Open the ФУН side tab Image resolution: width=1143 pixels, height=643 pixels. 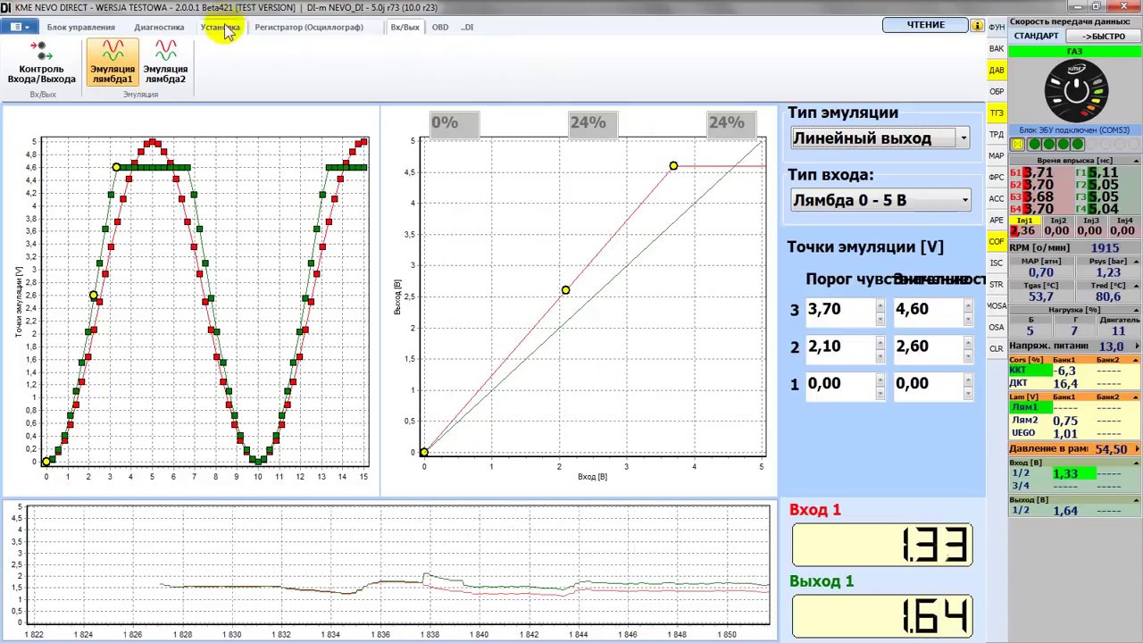click(997, 27)
